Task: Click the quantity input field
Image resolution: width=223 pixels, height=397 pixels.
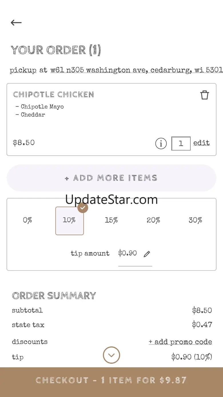Action: 181,143
